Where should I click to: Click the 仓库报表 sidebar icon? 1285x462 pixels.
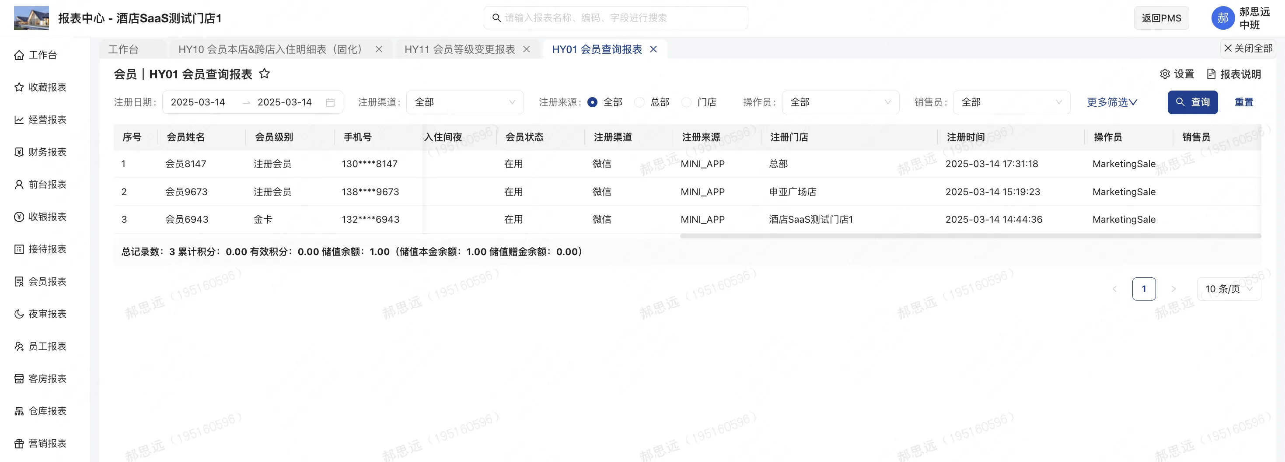coord(19,411)
